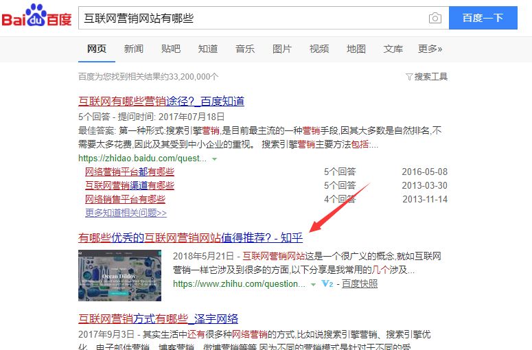Click 5个回答 - 提问时间: 2017年07月18日 line
The image size is (532, 350).
(x=152, y=117)
